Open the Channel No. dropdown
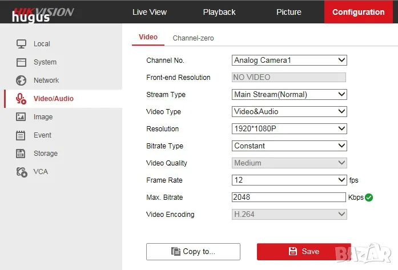The image size is (398, 270). pyautogui.click(x=289, y=60)
